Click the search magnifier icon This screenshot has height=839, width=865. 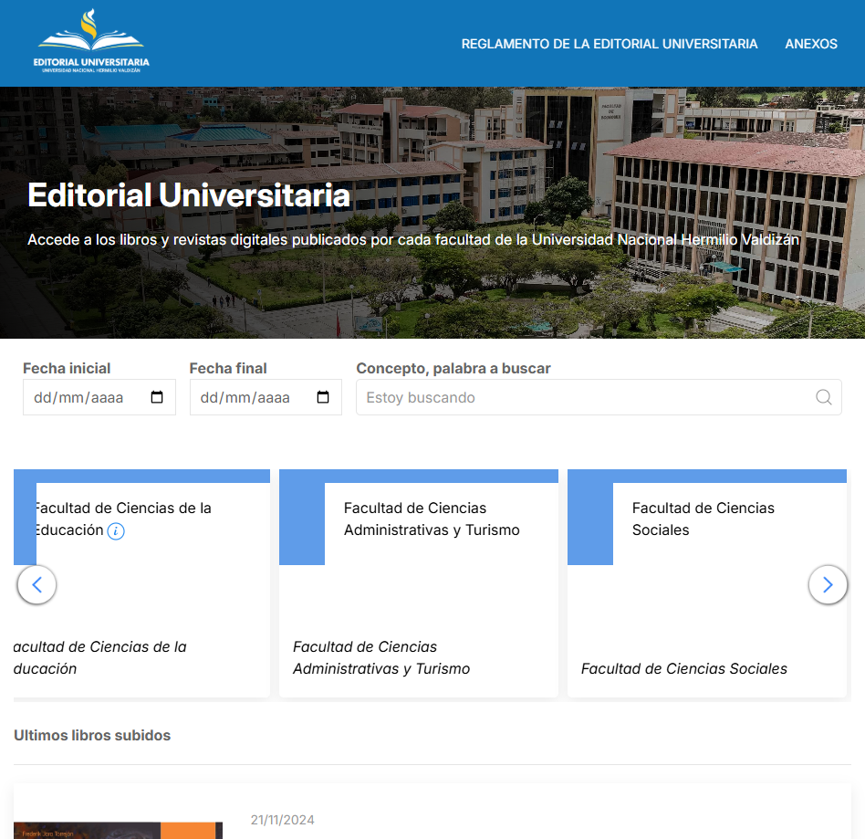[x=823, y=397]
